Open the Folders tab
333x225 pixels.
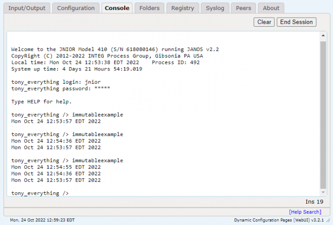pos(149,8)
